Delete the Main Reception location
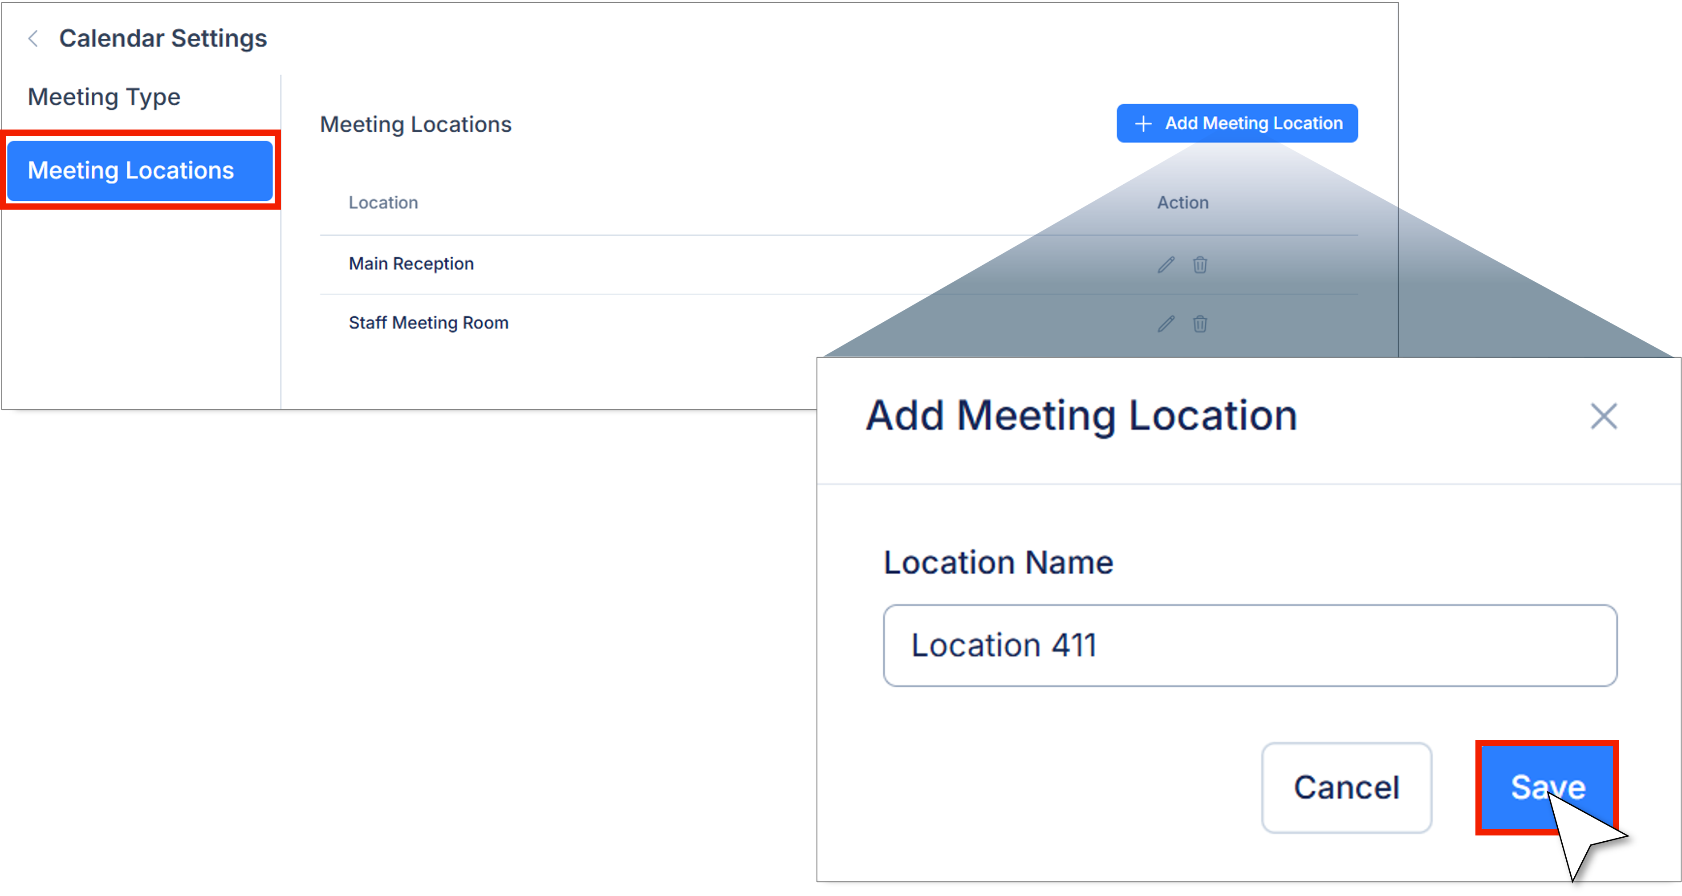This screenshot has width=1682, height=896. (x=1200, y=265)
